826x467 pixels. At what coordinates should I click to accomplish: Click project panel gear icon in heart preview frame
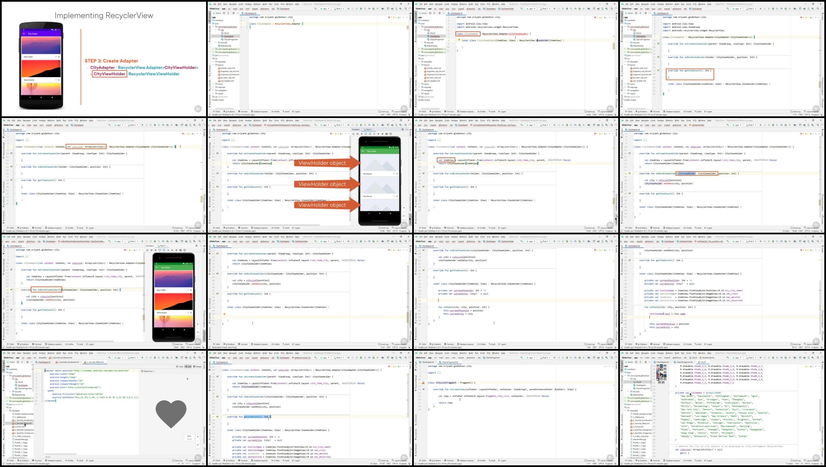tap(28, 362)
